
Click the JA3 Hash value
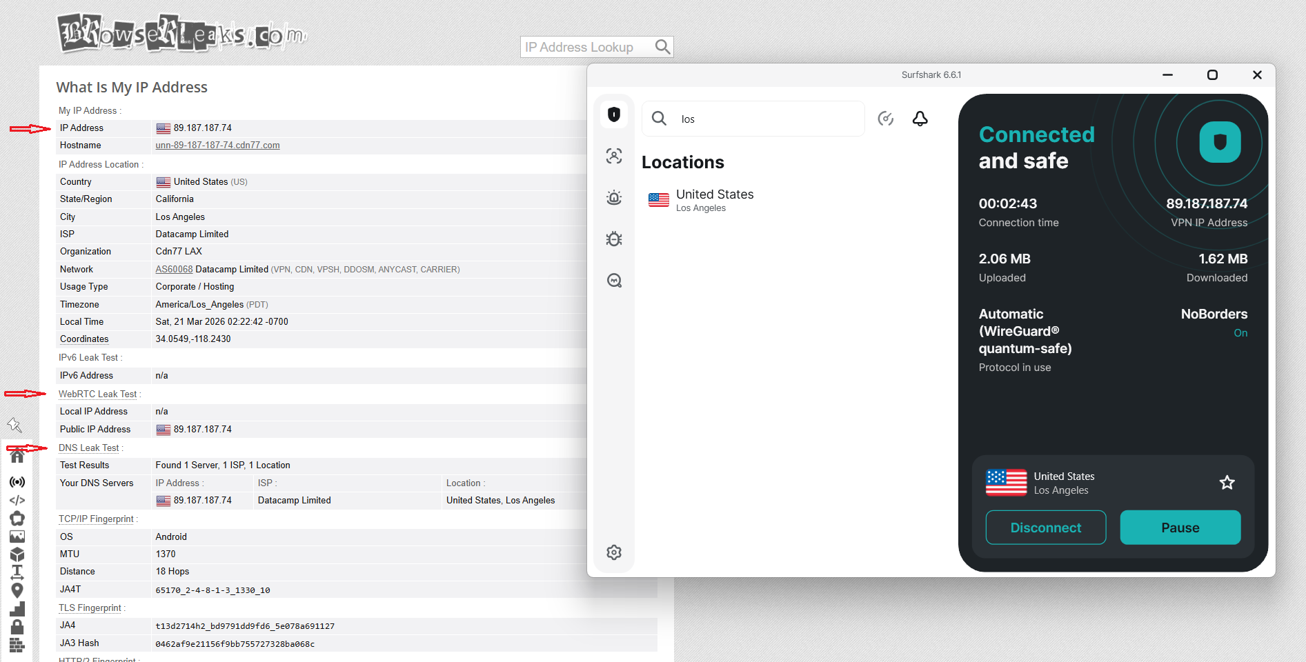235,644
